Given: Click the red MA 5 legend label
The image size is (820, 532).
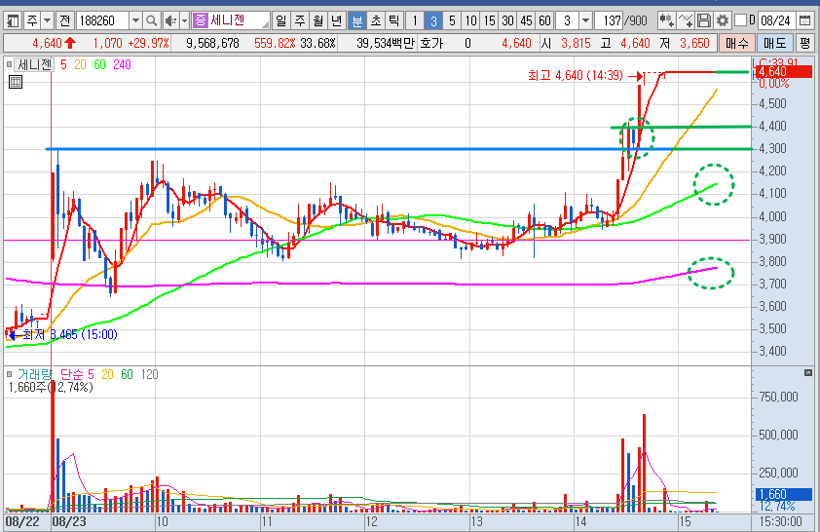Looking at the screenshot, I should point(63,64).
